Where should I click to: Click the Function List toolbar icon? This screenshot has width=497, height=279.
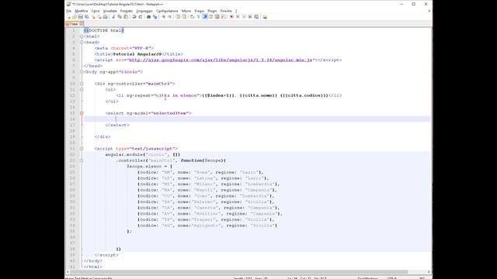pos(223,17)
